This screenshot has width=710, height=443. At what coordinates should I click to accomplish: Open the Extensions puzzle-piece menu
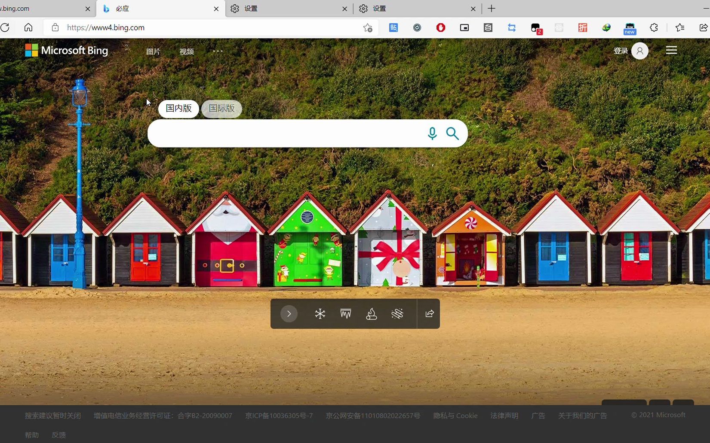click(654, 27)
